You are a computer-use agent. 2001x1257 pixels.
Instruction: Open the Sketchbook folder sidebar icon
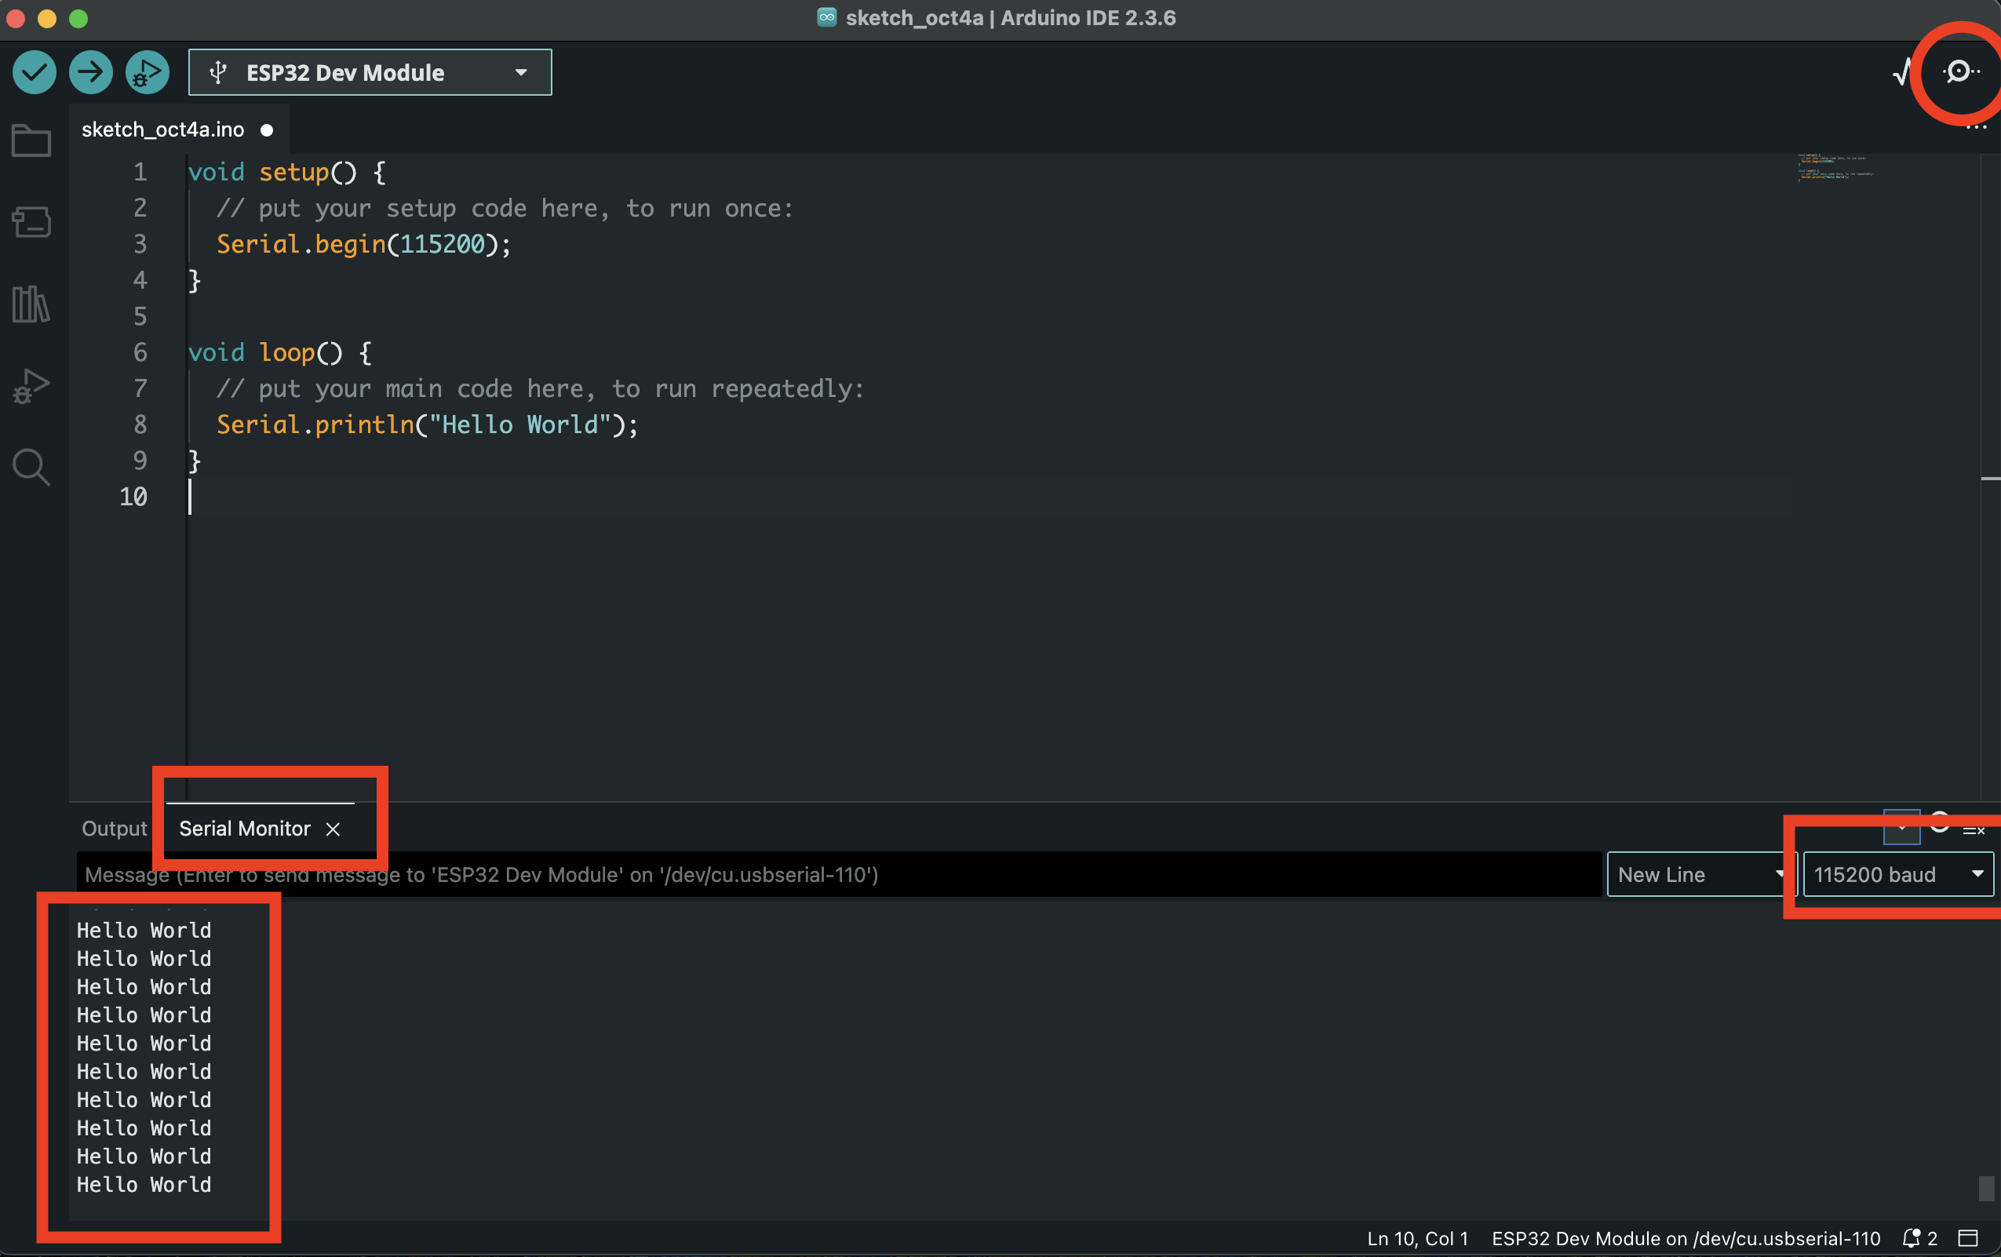click(31, 140)
